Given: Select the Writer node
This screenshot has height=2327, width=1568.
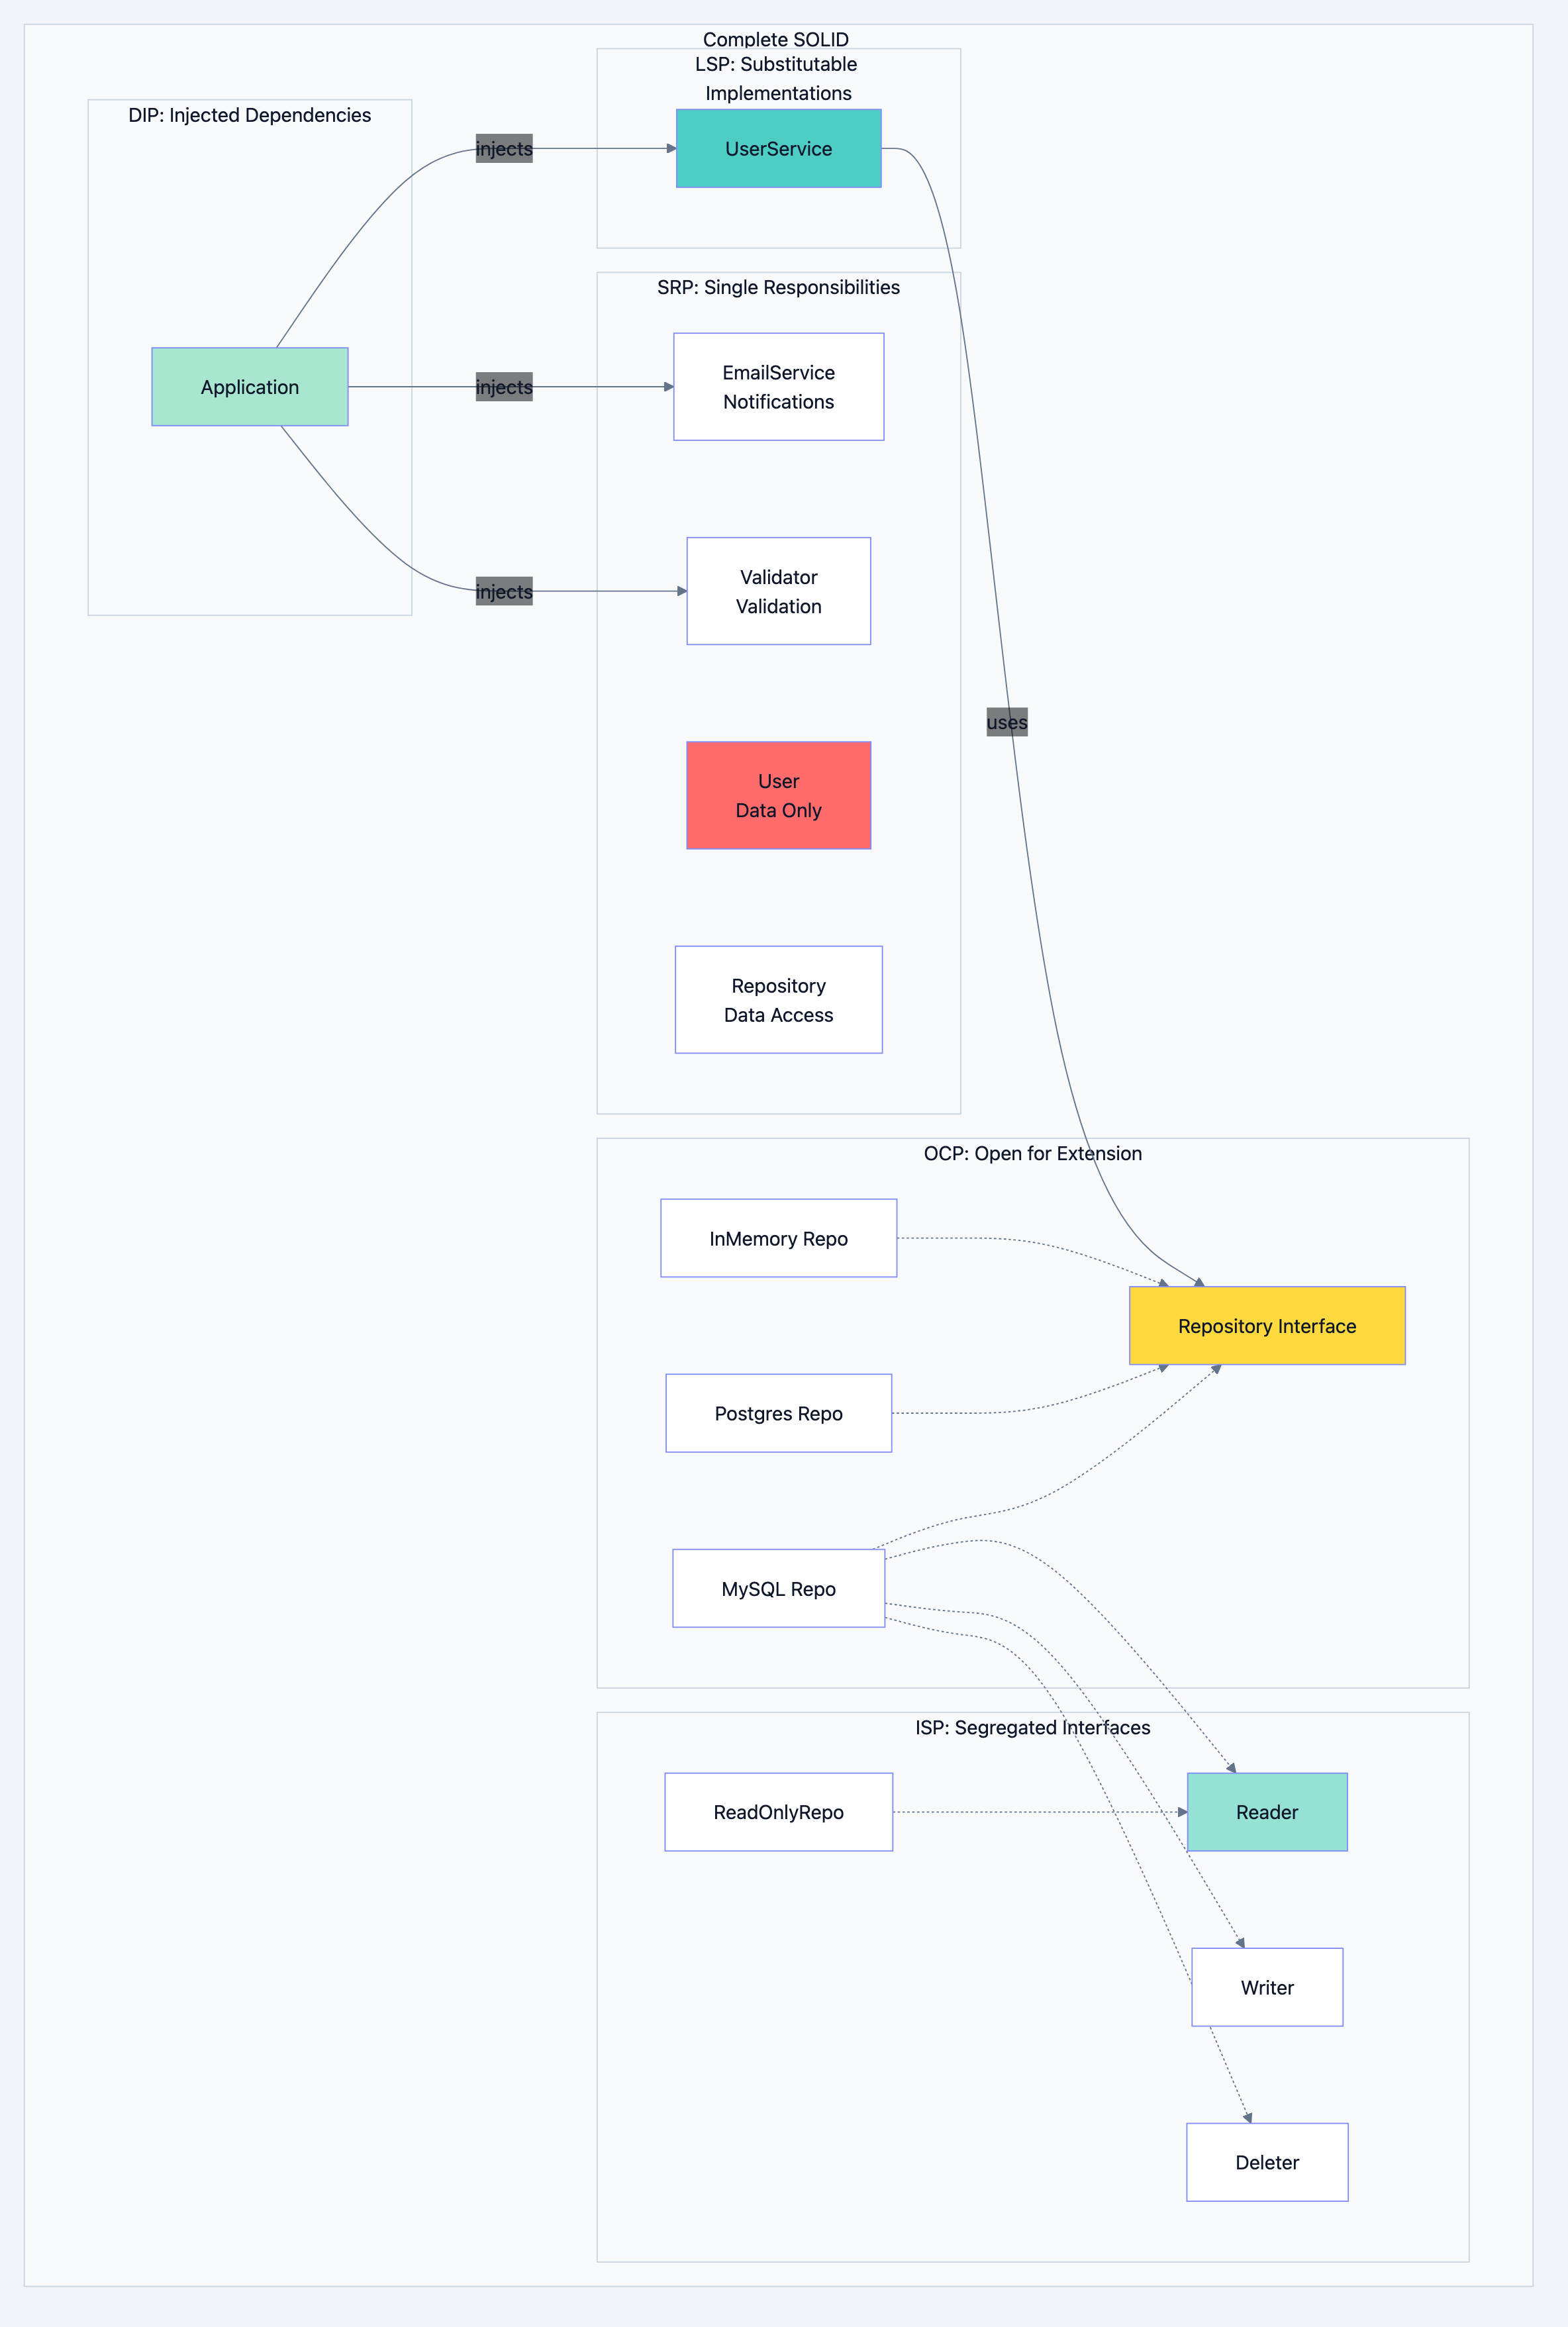Looking at the screenshot, I should (x=1266, y=1987).
